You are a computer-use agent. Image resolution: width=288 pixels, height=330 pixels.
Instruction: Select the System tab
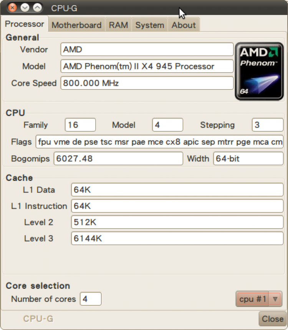150,25
